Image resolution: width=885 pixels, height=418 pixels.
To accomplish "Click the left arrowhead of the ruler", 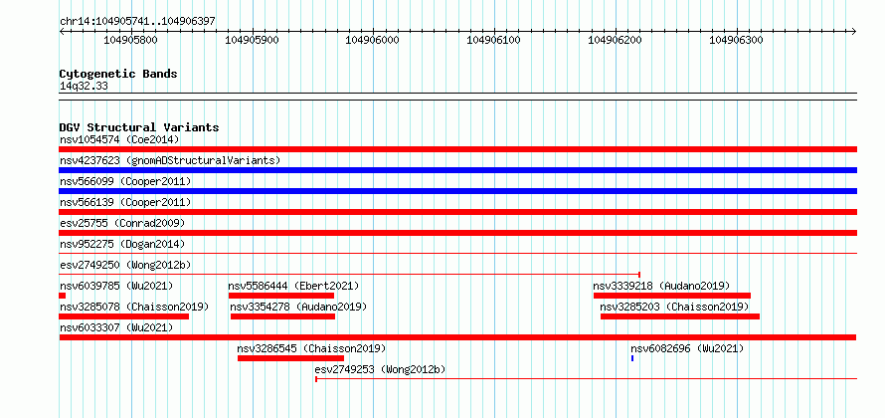I will (62, 31).
